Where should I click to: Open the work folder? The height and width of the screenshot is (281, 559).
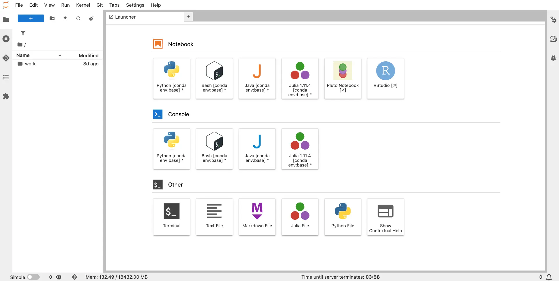click(30, 64)
